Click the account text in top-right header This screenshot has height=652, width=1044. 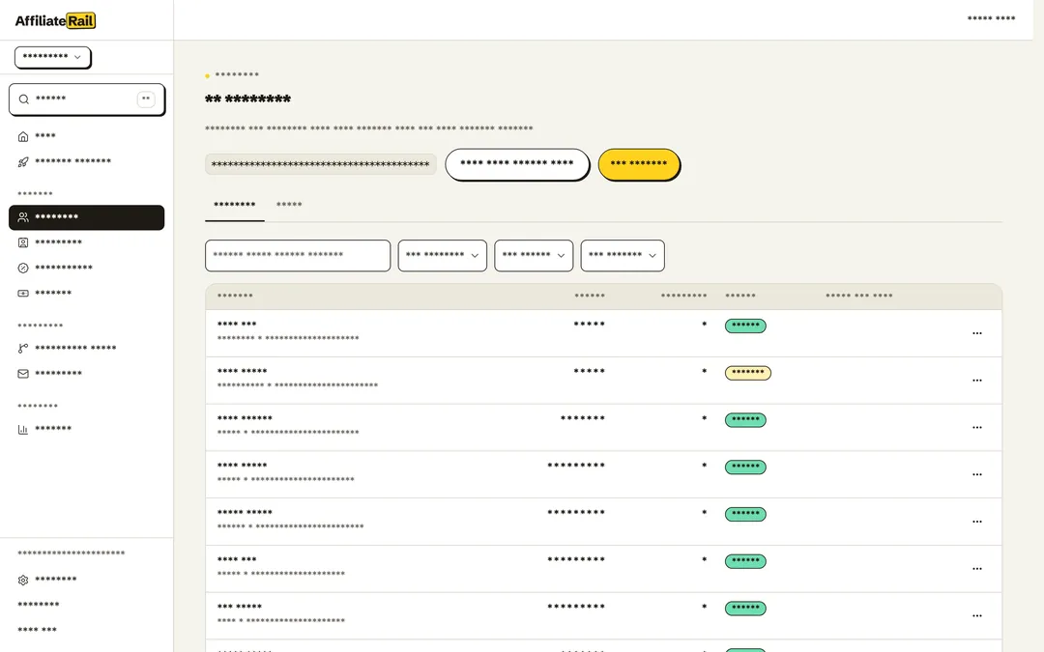click(x=991, y=18)
